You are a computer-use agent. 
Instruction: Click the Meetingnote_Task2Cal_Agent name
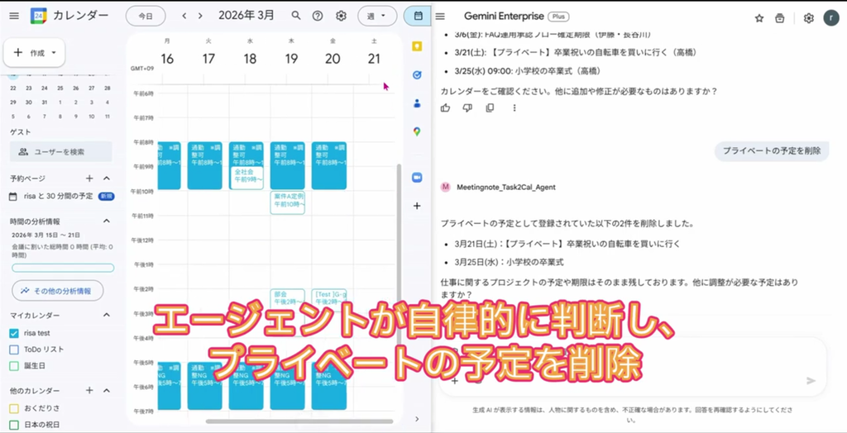[506, 188]
